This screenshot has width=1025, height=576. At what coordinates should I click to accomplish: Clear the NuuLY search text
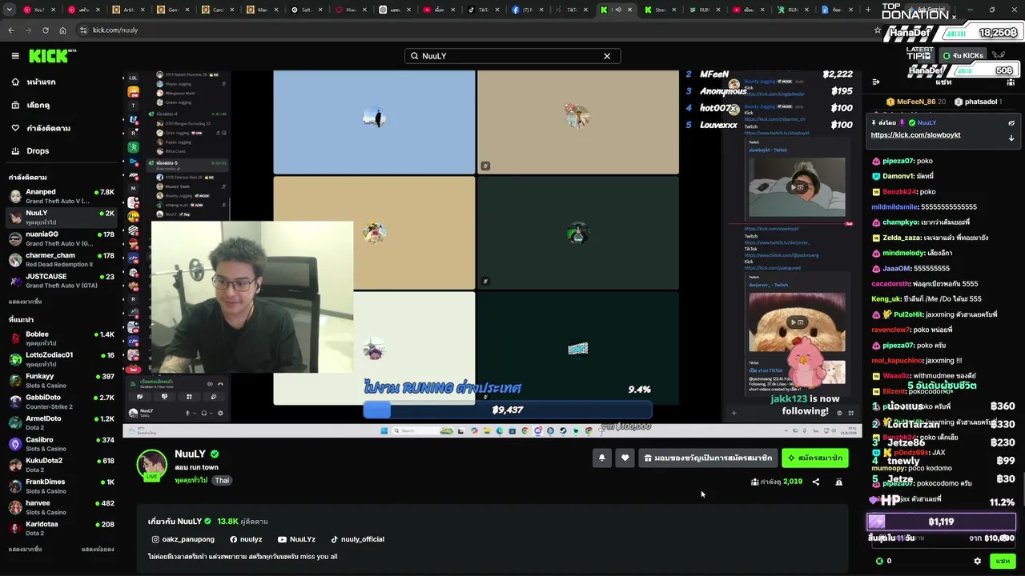(607, 56)
